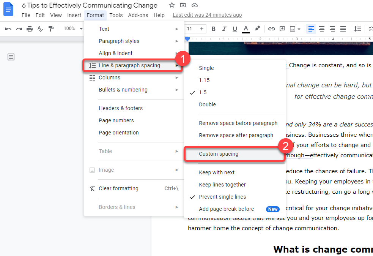
Task: Open the zoom level dropdown
Action: click(x=73, y=29)
